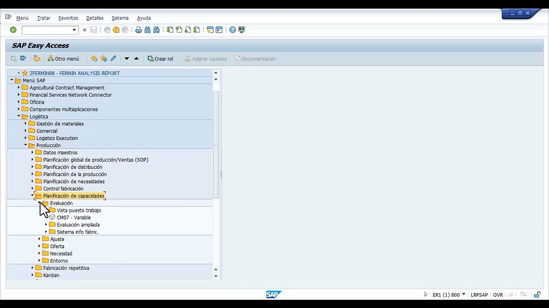Open the ER1 (1) 800 system dropdown

coord(464,295)
